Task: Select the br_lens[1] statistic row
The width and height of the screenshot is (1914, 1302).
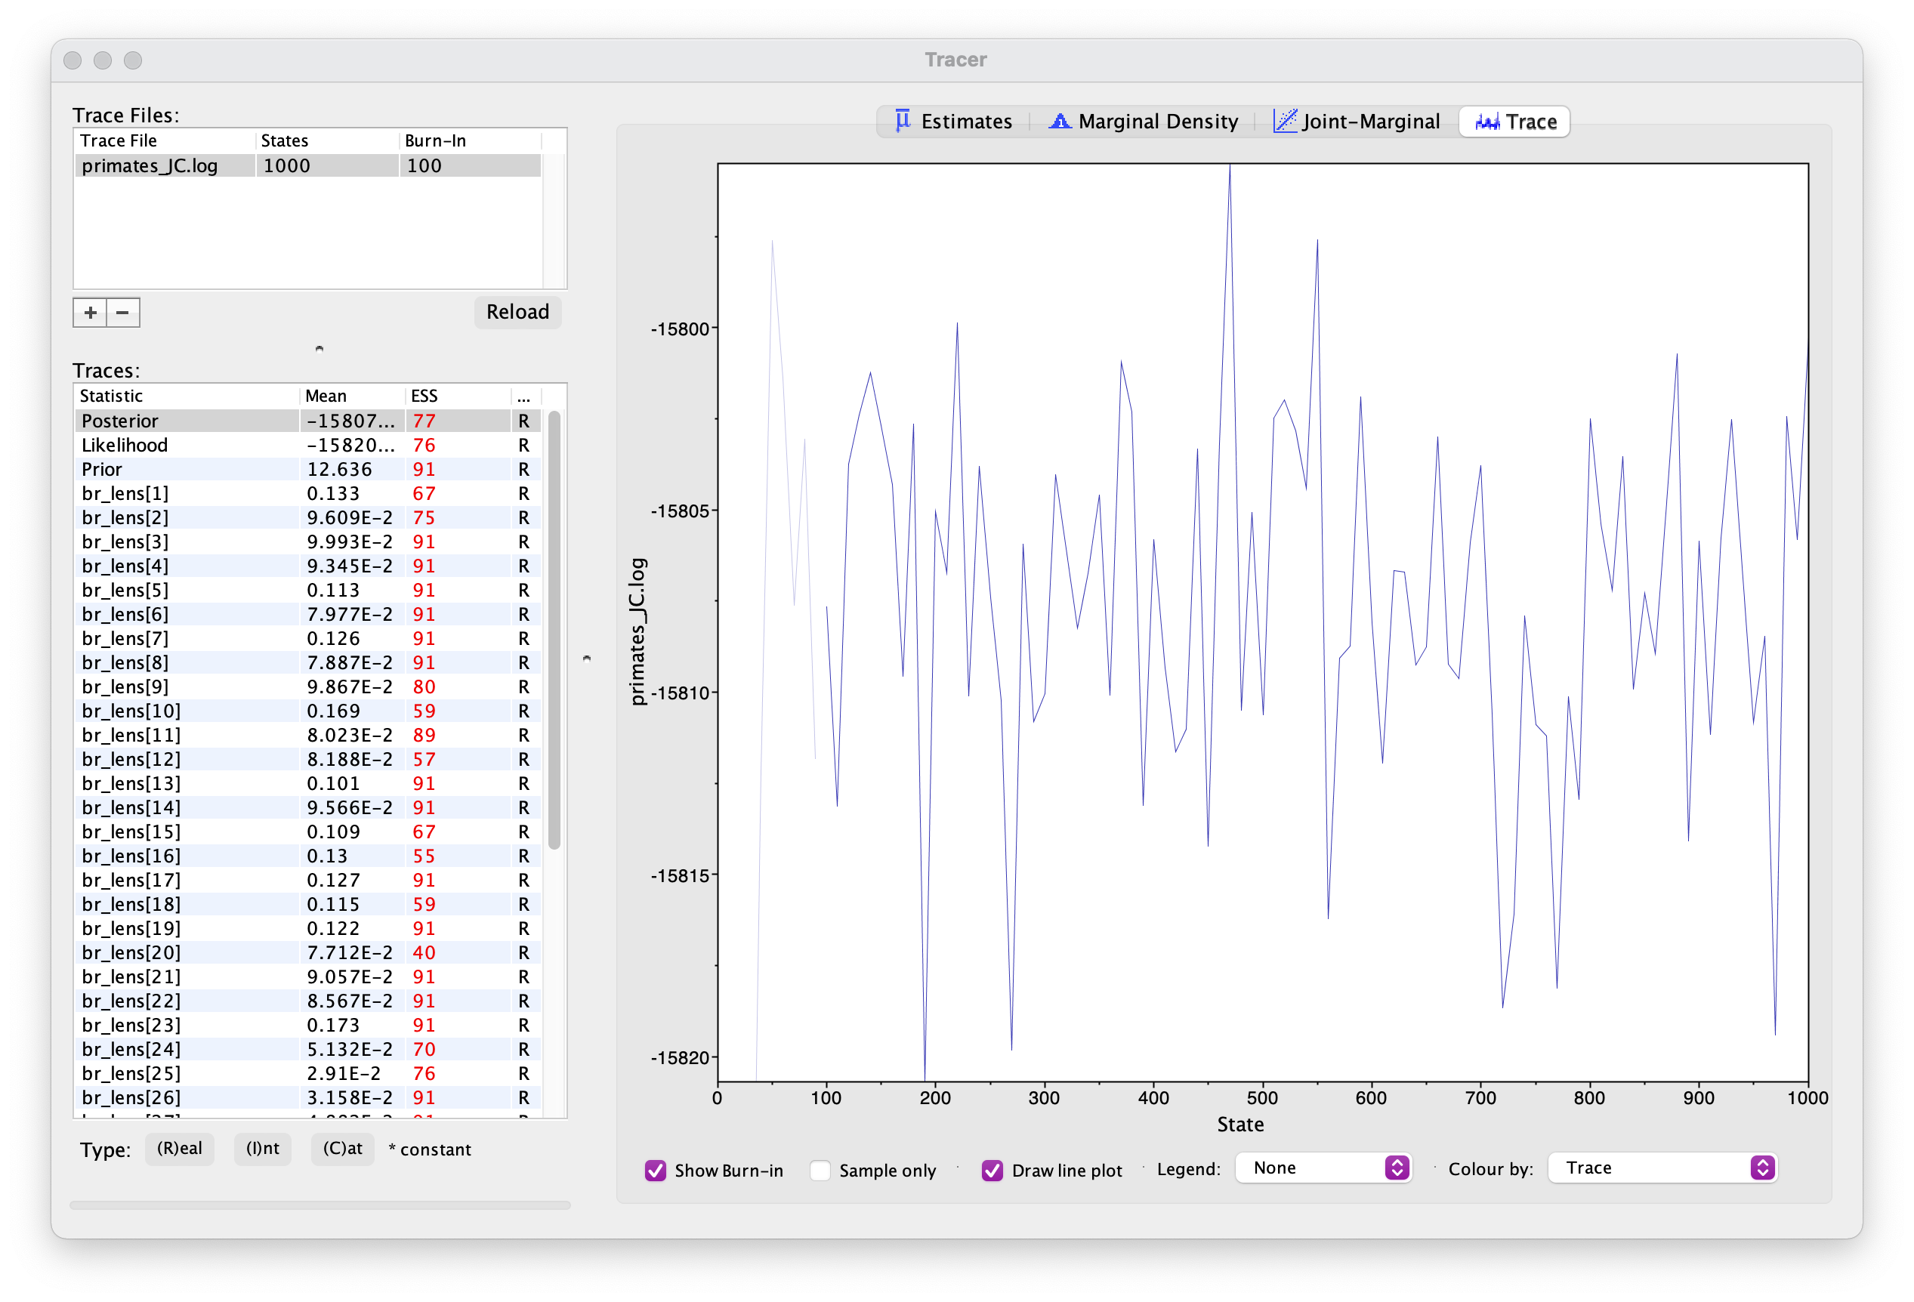Action: tap(307, 493)
